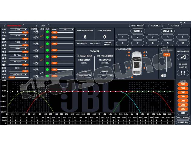Image resolution: width=191 pixels, height=146 pixels.
Task: Mute master volume via speaker icon
Action: [163, 76]
